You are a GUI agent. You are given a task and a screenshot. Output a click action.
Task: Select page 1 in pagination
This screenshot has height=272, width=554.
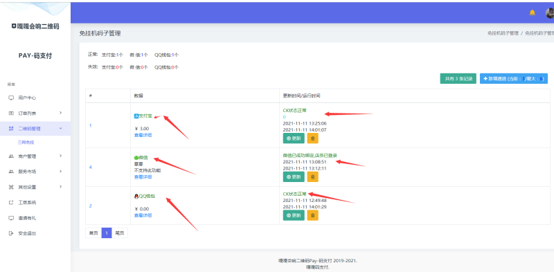107,233
